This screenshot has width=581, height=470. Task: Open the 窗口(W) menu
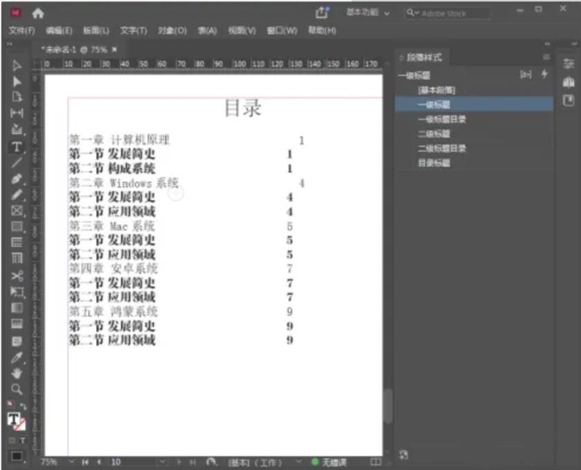tap(282, 31)
